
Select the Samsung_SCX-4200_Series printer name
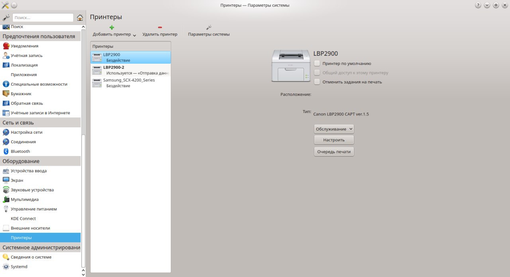(129, 80)
